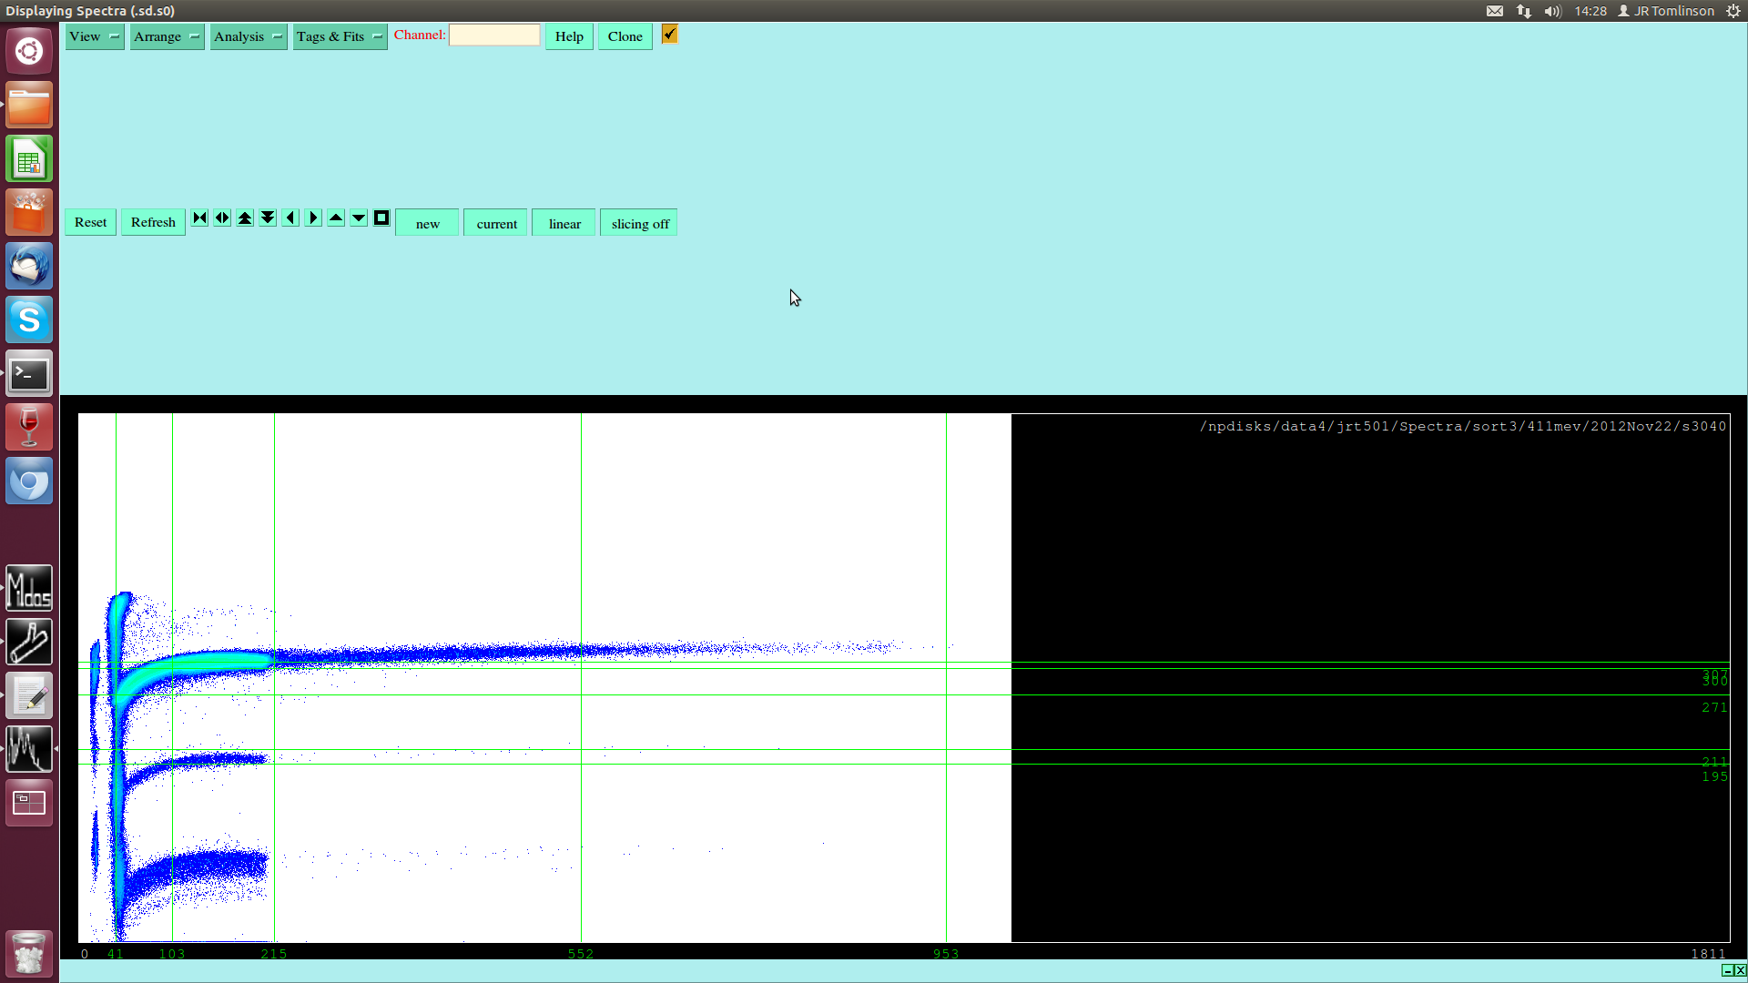1748x983 pixels.
Task: Click the 271 y-axis marker label
Action: (x=1714, y=707)
